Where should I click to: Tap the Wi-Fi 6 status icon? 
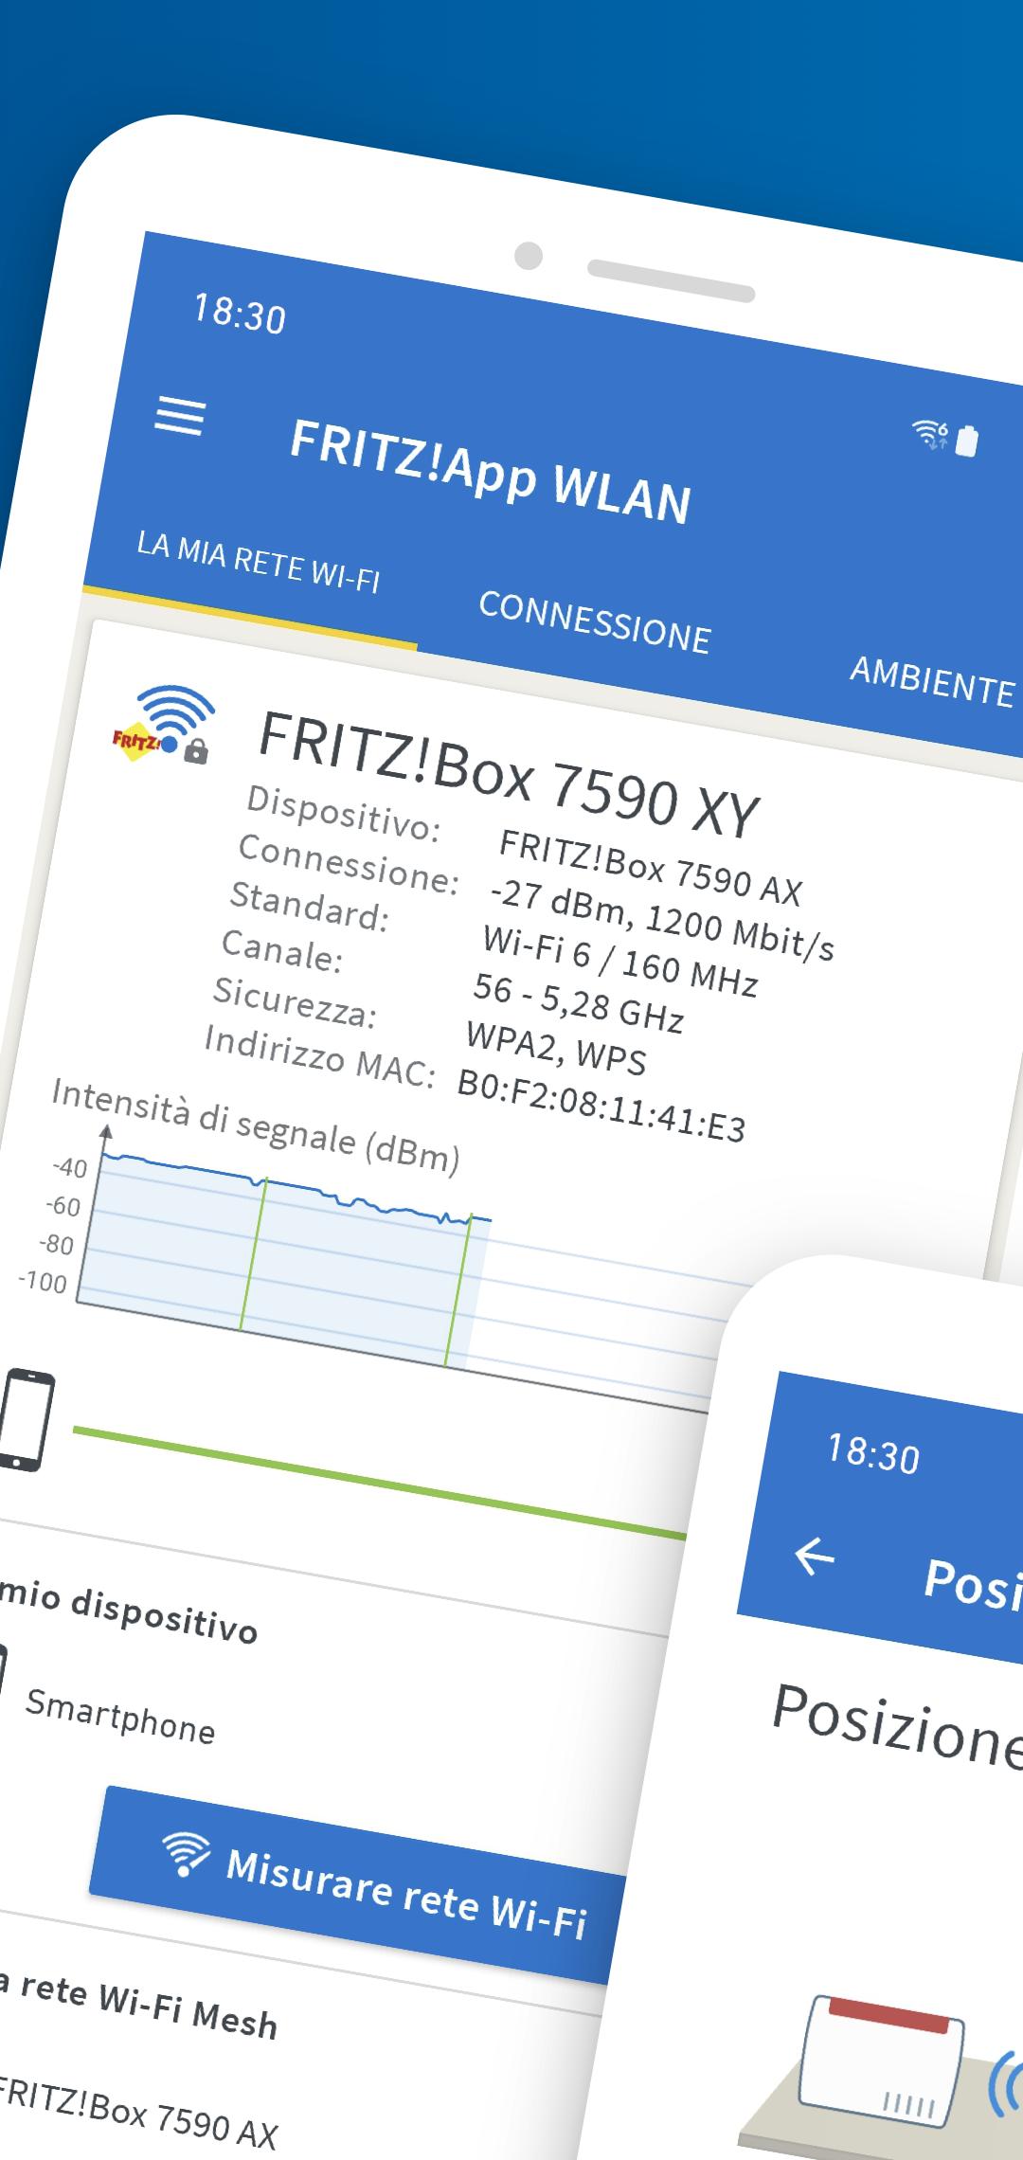coord(930,434)
